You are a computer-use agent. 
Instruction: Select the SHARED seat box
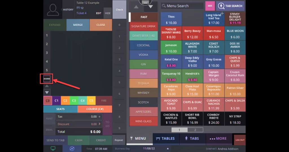coord(47,79)
